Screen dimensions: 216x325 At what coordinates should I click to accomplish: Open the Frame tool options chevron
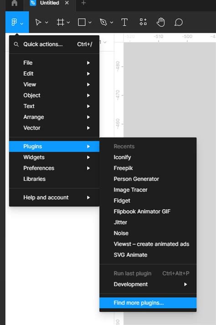(x=68, y=22)
